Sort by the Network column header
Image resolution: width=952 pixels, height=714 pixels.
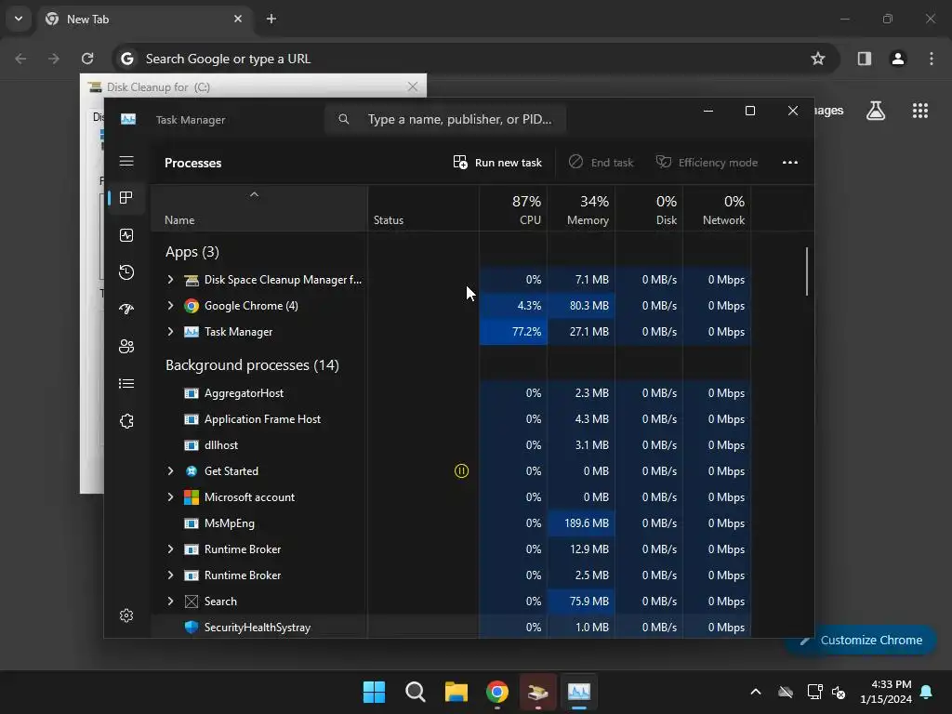coord(717,208)
